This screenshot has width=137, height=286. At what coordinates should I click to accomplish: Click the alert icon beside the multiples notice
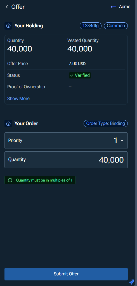(x=10, y=180)
